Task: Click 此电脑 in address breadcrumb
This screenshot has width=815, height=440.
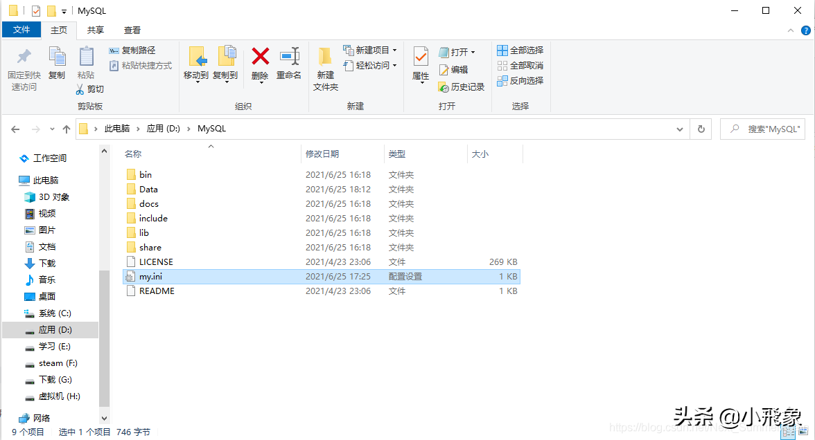Action: click(117, 129)
